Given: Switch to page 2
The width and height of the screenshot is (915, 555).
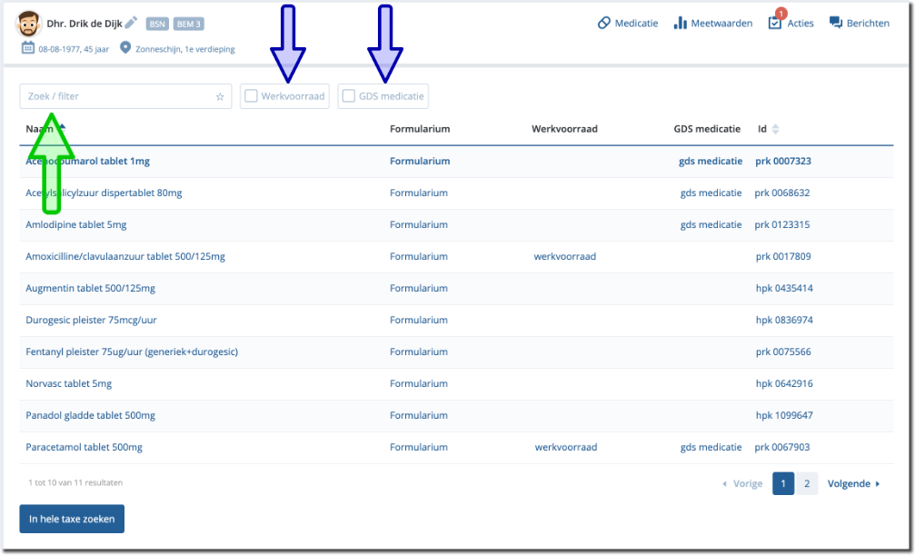Looking at the screenshot, I should [806, 484].
